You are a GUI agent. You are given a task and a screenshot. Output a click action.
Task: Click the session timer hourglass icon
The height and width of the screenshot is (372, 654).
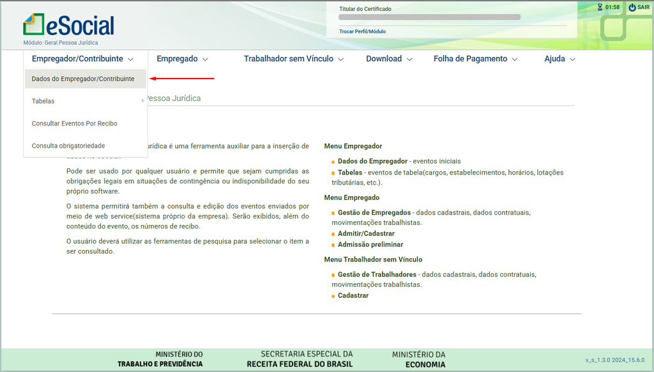[x=600, y=8]
